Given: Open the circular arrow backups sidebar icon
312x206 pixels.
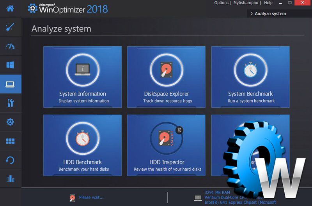Looking at the screenshot, I should [10, 160].
